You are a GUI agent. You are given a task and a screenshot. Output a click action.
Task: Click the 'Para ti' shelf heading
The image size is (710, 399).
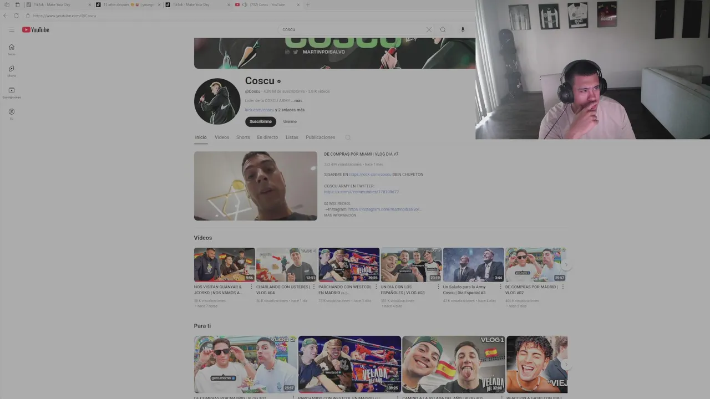[202, 326]
